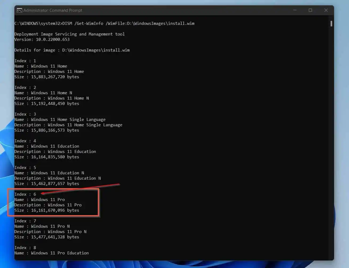This screenshot has width=349, height=268.
Task: Click "Name : Windows 11 Home Single Language"
Action: (60, 120)
